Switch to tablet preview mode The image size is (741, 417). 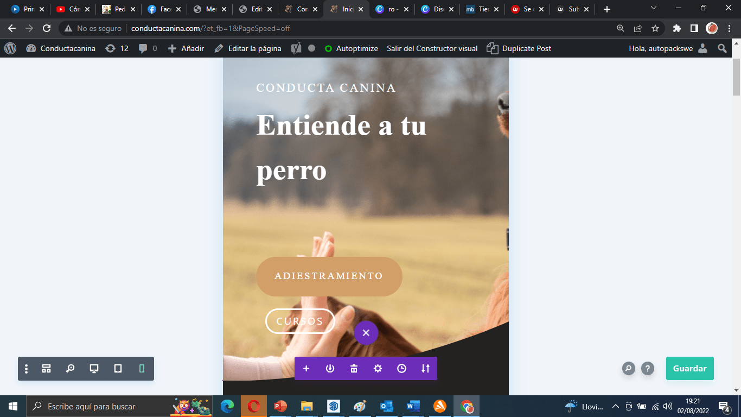[x=118, y=369]
